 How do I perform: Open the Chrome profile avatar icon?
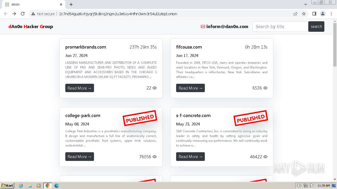point(323,14)
